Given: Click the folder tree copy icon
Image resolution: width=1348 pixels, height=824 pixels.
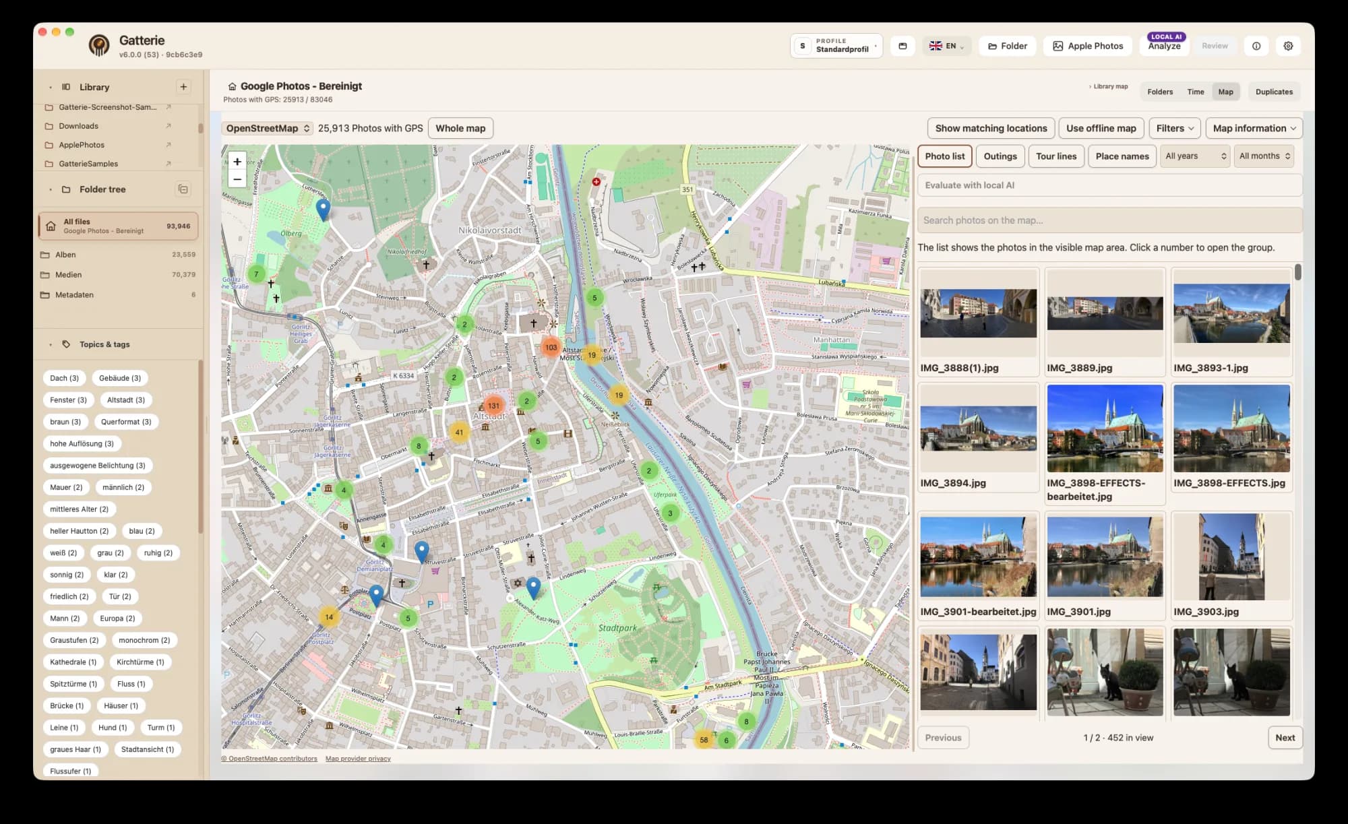Looking at the screenshot, I should tap(183, 189).
